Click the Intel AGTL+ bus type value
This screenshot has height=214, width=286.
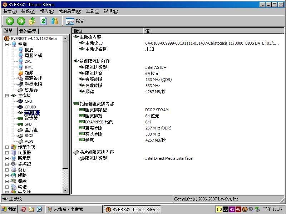(156, 67)
